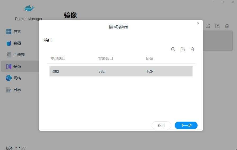Maximize the Docker Manager window

[x=223, y=2]
